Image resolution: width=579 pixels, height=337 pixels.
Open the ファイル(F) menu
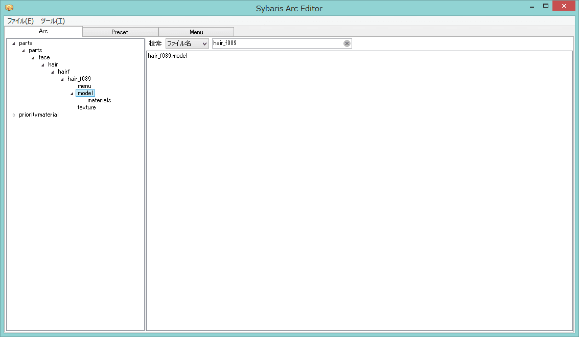(20, 21)
